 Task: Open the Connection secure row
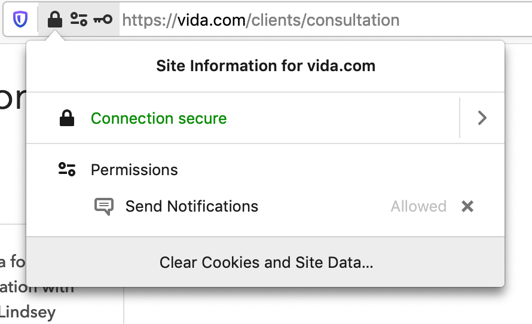point(243,118)
